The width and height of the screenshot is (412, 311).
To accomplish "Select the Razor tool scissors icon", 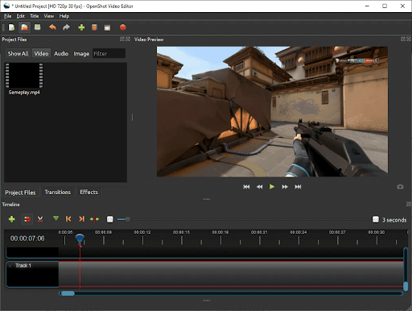I will [40, 219].
